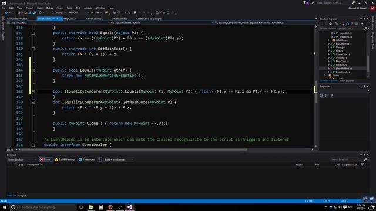Toggle auto-hide pin of Error List
The width and height of the screenshot is (376, 211).
tap(364, 155)
